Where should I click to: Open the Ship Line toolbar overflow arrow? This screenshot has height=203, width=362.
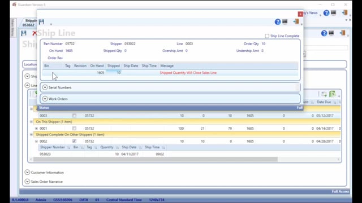click(51, 24)
